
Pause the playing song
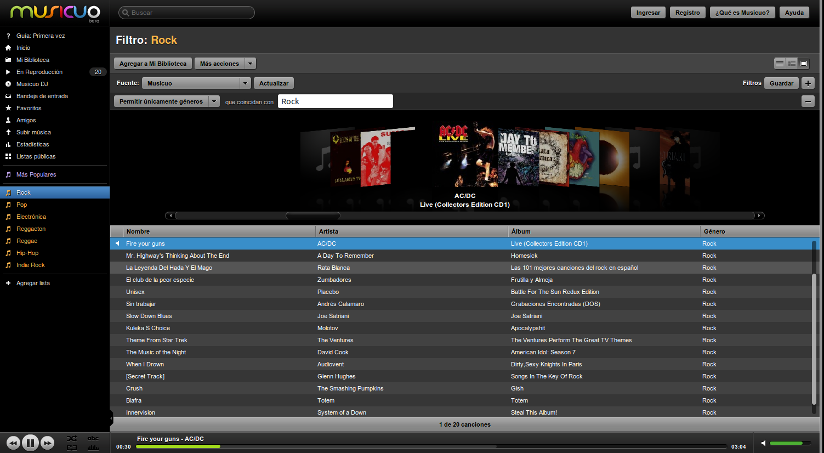click(30, 442)
